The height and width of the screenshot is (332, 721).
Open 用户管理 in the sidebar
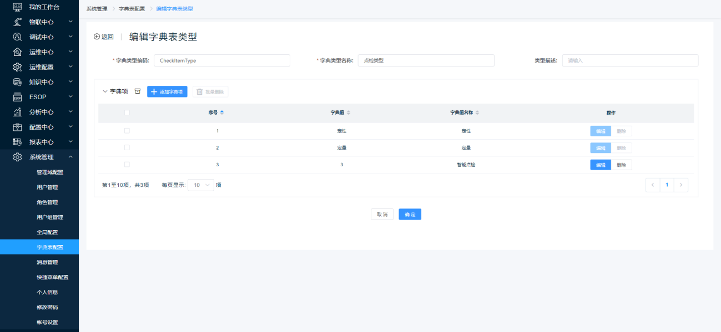coord(47,187)
